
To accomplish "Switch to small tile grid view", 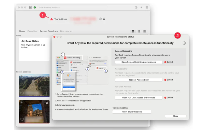I will pos(139,31).
